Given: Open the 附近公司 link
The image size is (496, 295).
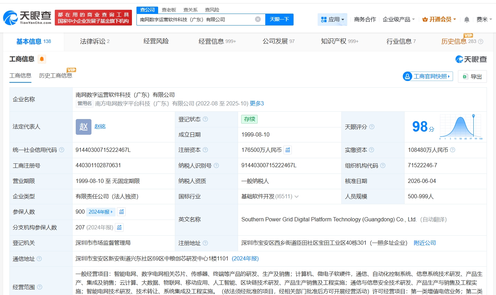Looking at the screenshot, I should pos(425,243).
